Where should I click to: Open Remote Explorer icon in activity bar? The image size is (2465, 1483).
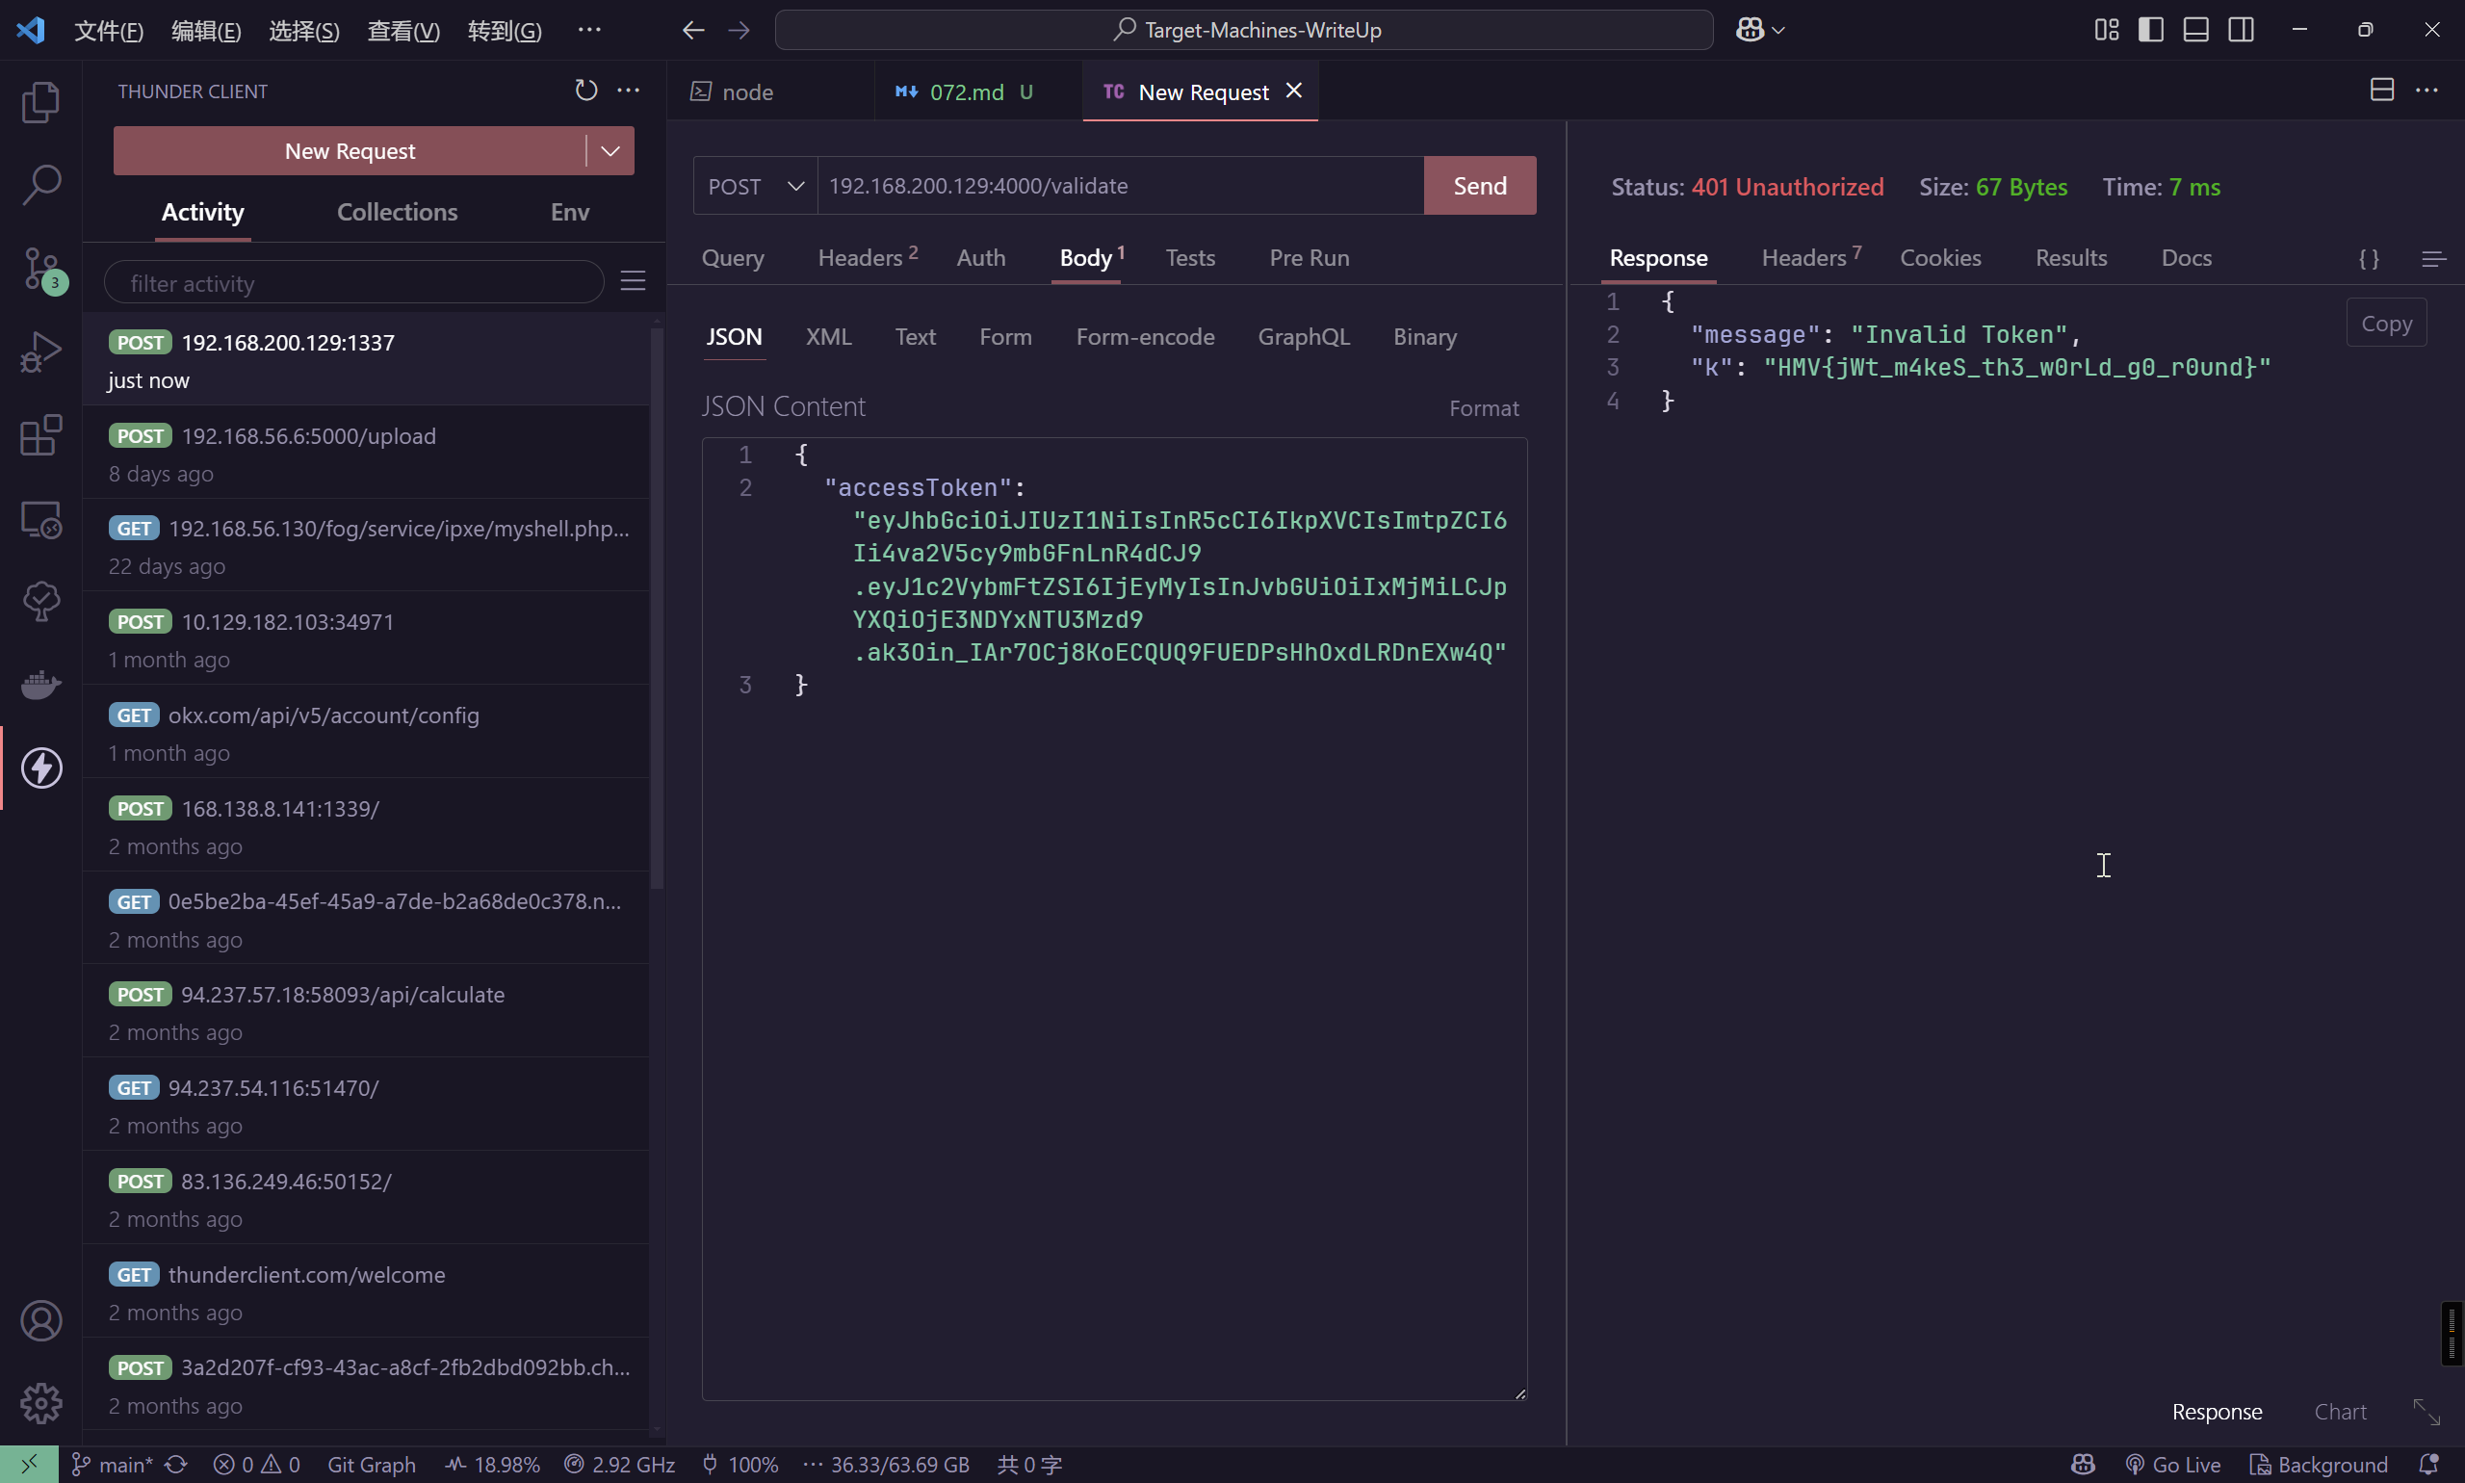(41, 519)
